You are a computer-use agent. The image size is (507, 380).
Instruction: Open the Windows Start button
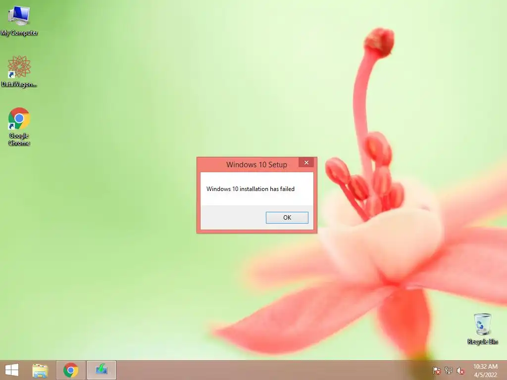(12, 370)
